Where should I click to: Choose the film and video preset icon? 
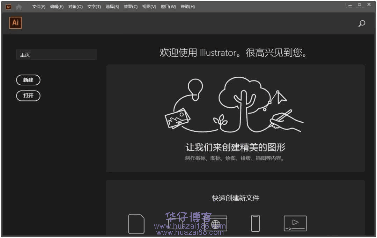pyautogui.click(x=295, y=223)
